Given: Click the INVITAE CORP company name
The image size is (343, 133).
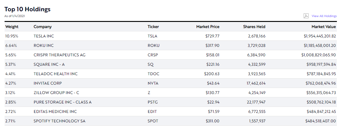Looking at the screenshot, I should pyautogui.click(x=48, y=83).
